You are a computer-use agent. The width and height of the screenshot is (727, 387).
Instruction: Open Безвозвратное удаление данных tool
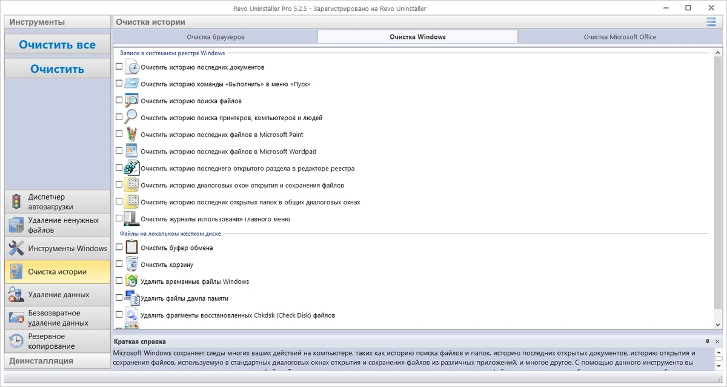pos(58,318)
